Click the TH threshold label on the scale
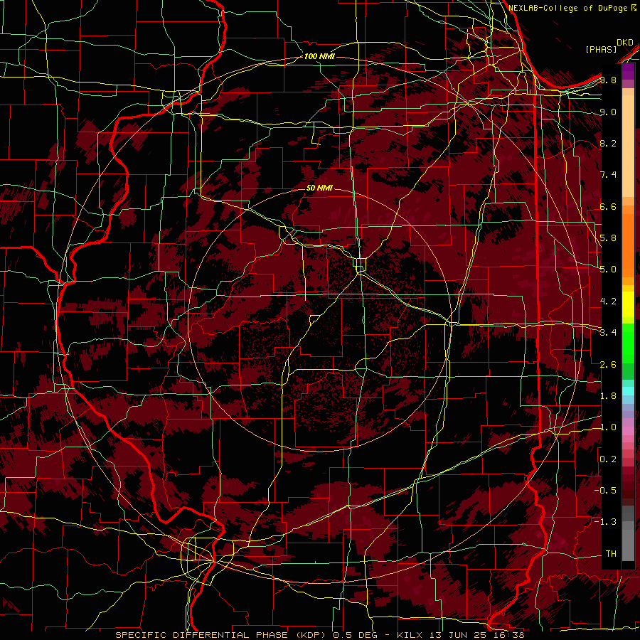Screen dimensions: 640x640 click(611, 554)
